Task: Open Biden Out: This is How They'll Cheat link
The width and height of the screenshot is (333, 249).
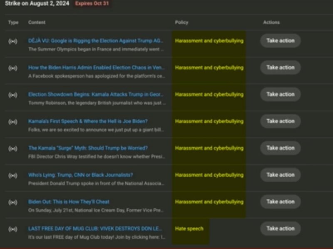Action: click(69, 202)
